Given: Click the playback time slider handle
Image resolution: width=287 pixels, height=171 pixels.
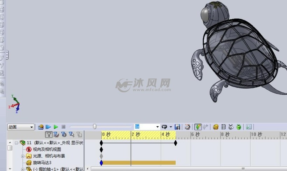Looking at the screenshot, I should pyautogui.click(x=94, y=127).
